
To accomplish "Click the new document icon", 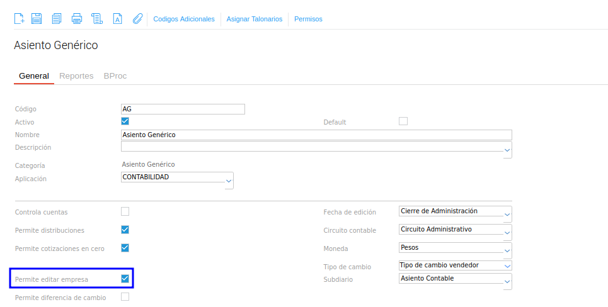I will (x=20, y=19).
